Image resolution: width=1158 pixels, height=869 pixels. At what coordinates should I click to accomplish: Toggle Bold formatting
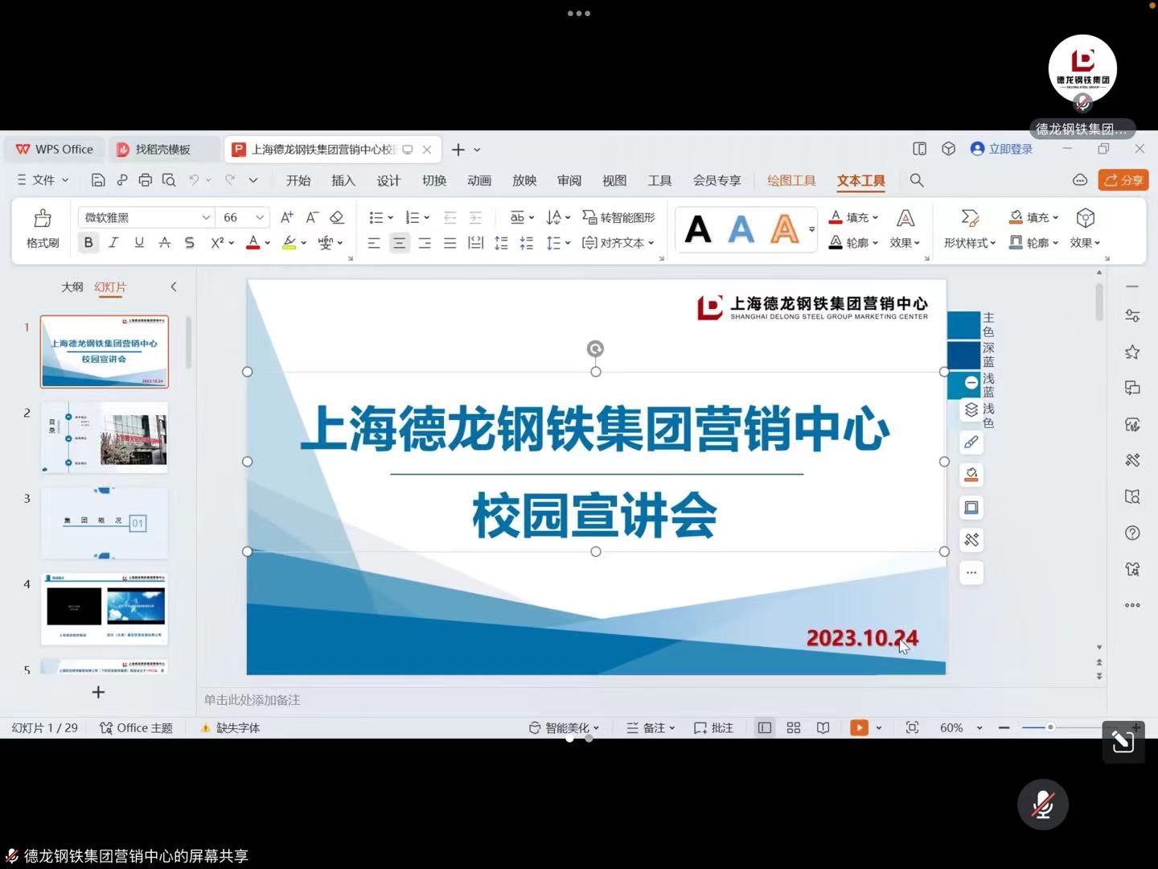coord(88,242)
